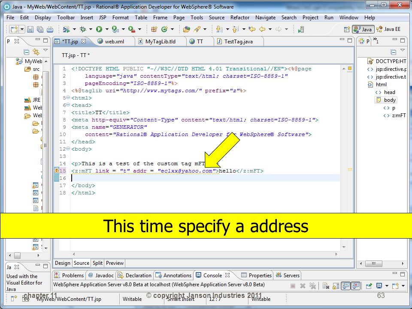Screen dimensions: 412x309
Task: Switch to the Preview editor view tab
Action: click(x=115, y=263)
